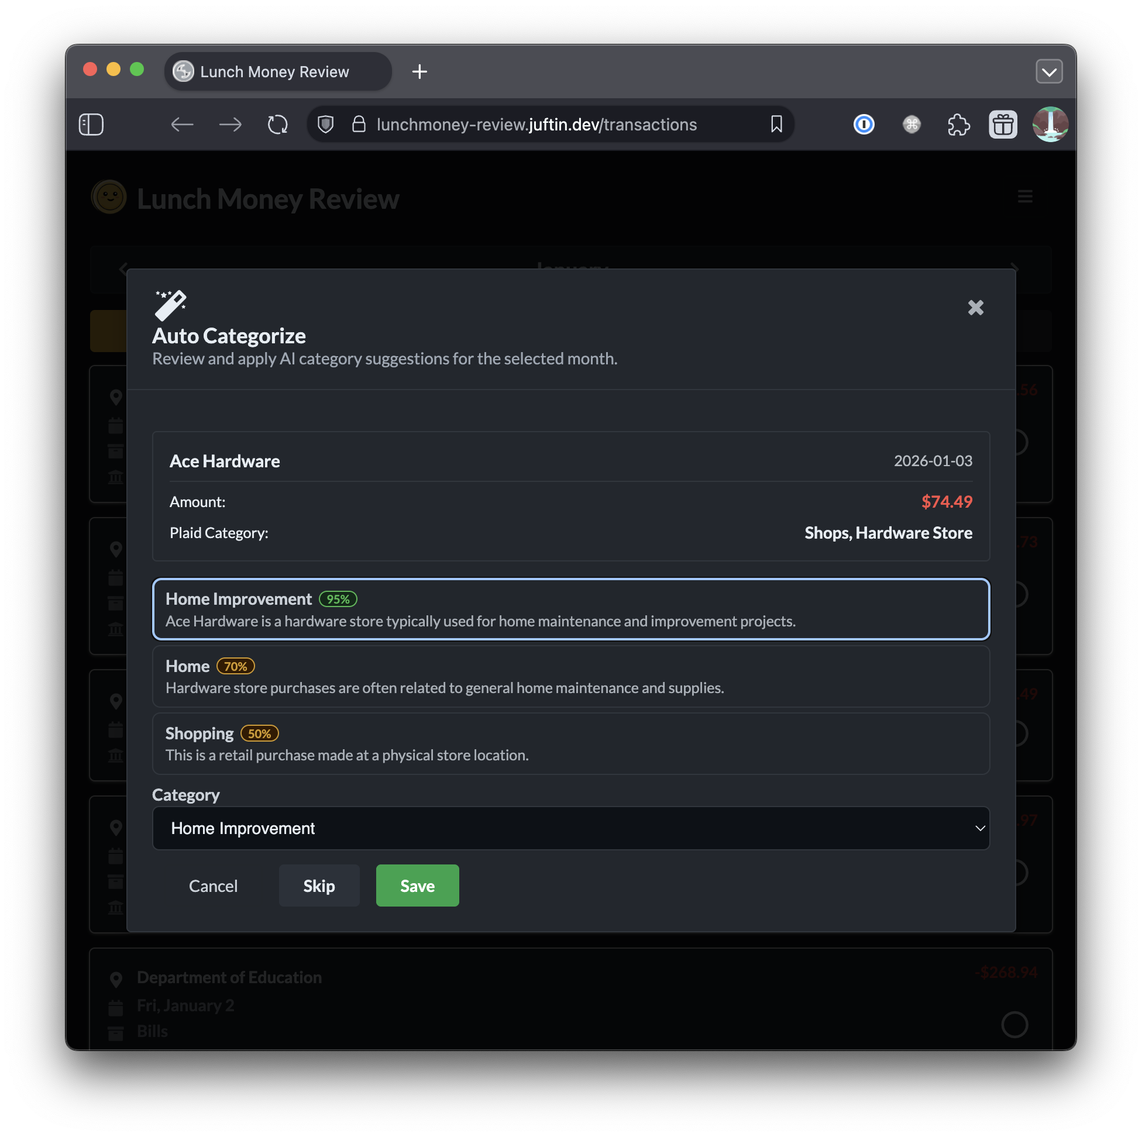
Task: Bookmark this page using the bookmark icon
Action: click(776, 125)
